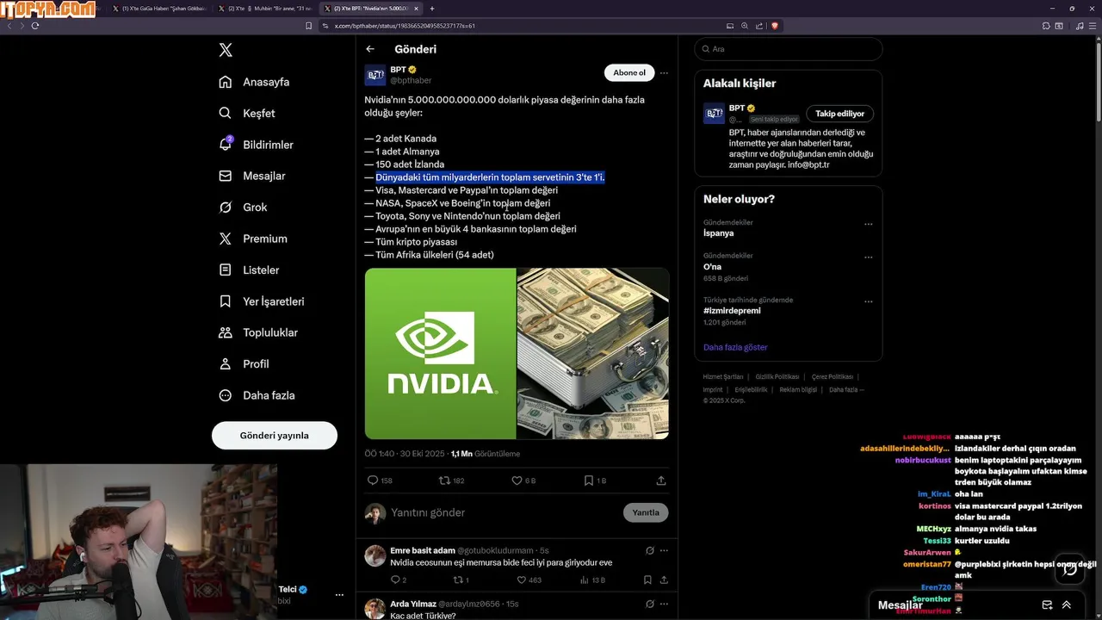Open the #izmirdepremi trend
Screen dimensions: 1102x620
tap(732, 311)
